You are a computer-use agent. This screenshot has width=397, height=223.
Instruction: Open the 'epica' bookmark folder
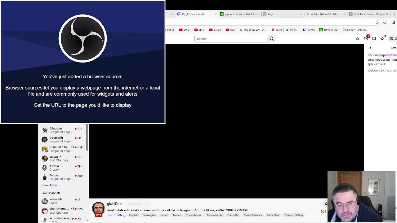pyautogui.click(x=199, y=30)
